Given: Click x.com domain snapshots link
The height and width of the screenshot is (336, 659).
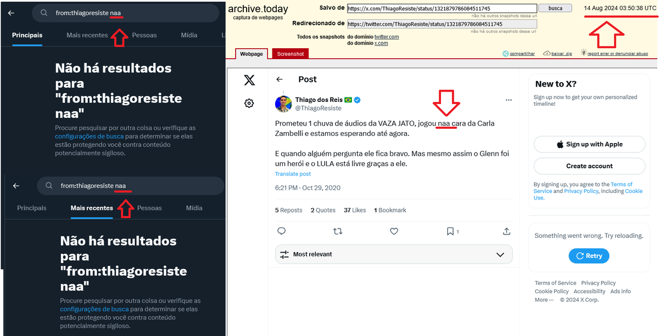Looking at the screenshot, I should (x=381, y=43).
